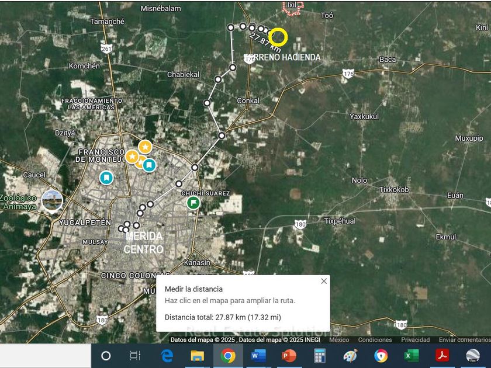Viewport: 491px width, 368px height.
Task: Open PowerPoint from the taskbar
Action: tap(289, 356)
